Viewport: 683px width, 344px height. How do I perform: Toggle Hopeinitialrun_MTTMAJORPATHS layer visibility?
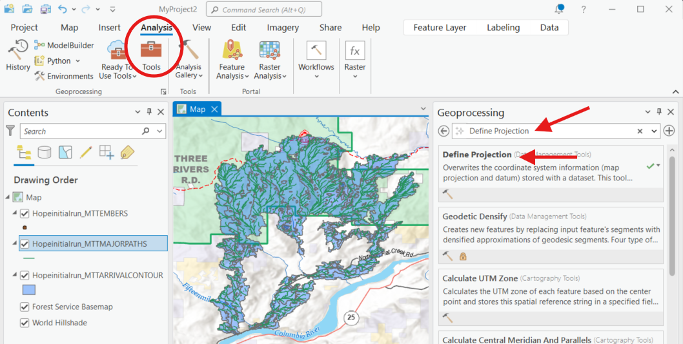(x=25, y=244)
